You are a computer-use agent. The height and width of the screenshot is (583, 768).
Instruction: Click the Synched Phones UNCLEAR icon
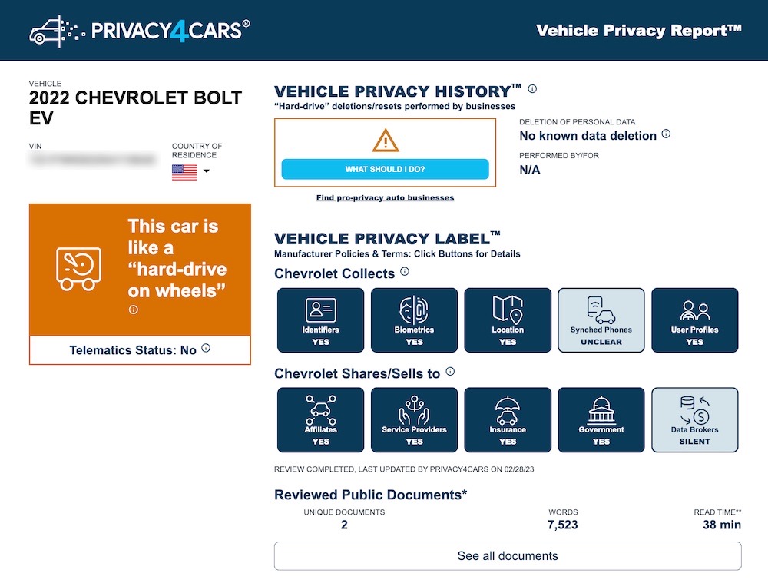tap(601, 320)
